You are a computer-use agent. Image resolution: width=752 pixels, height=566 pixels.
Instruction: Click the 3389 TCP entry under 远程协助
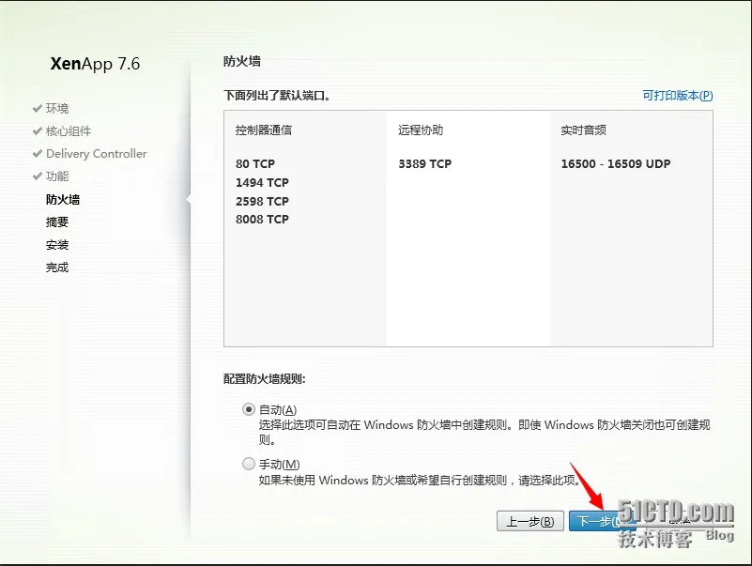pyautogui.click(x=425, y=164)
